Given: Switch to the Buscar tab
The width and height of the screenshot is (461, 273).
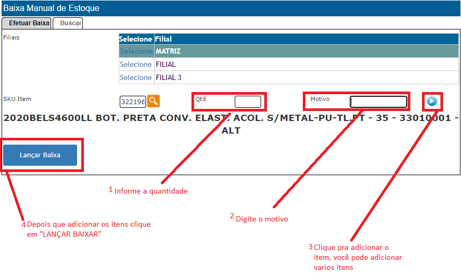Looking at the screenshot, I should [x=68, y=23].
